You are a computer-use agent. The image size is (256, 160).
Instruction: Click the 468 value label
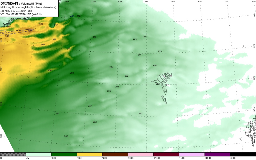50,70
